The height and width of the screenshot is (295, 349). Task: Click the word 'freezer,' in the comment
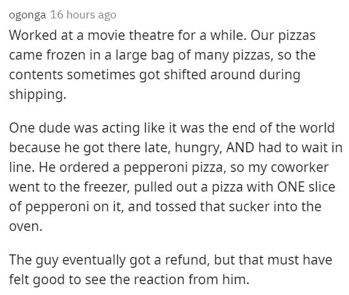tap(107, 187)
